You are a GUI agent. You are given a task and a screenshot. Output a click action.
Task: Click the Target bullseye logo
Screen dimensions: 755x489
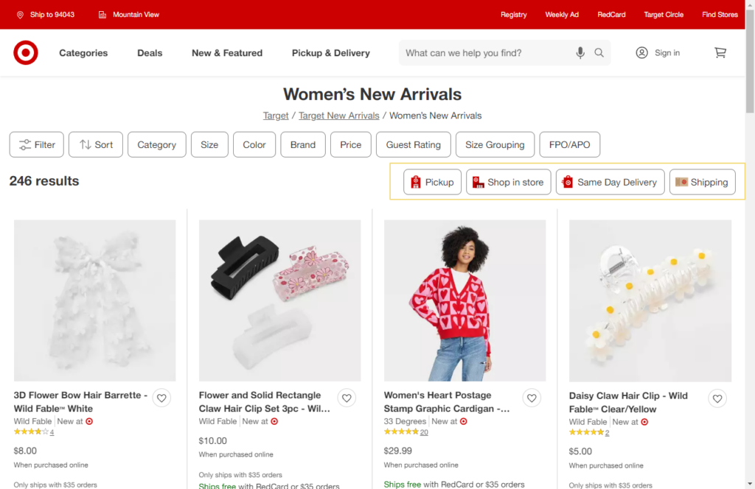coord(26,53)
